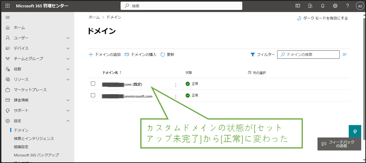This screenshot has width=366, height=163.
Task: Click ドメインの追加 button
Action: 105,55
